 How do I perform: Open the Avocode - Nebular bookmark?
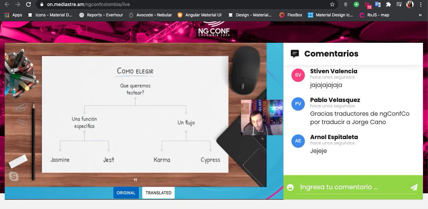[151, 15]
